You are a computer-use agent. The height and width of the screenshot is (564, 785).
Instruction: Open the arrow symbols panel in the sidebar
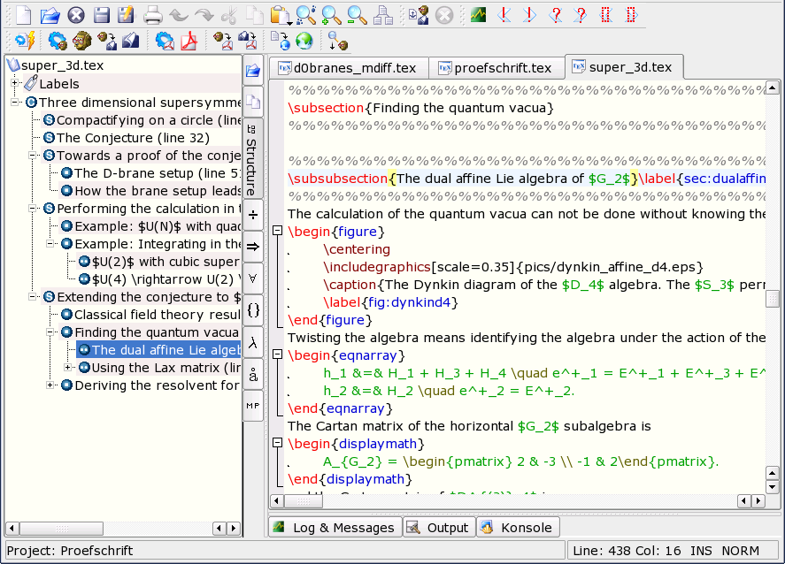click(x=253, y=247)
